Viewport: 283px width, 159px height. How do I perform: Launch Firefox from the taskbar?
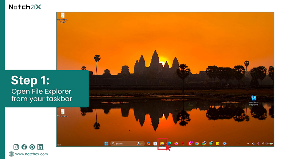[x=176, y=143]
